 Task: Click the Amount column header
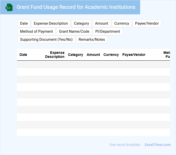[x=93, y=55]
